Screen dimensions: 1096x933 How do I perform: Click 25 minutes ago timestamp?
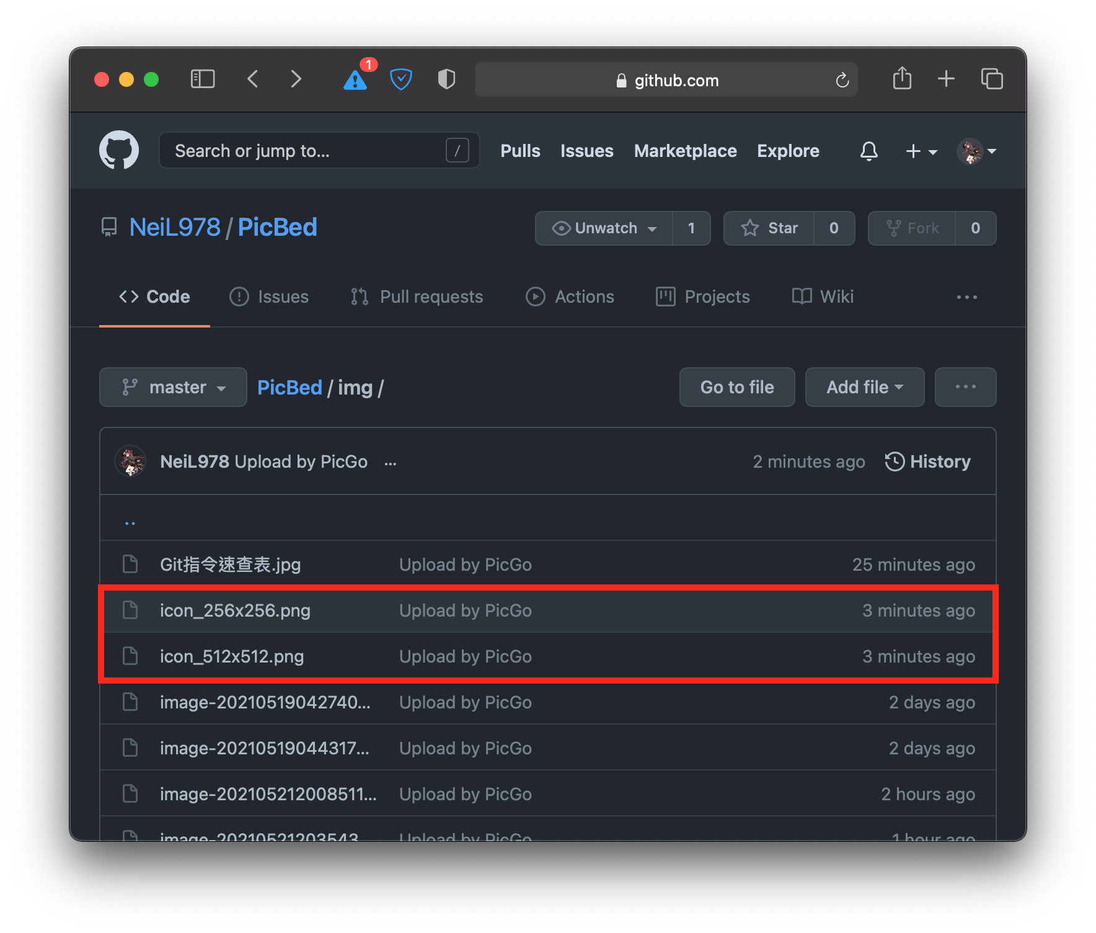point(914,565)
